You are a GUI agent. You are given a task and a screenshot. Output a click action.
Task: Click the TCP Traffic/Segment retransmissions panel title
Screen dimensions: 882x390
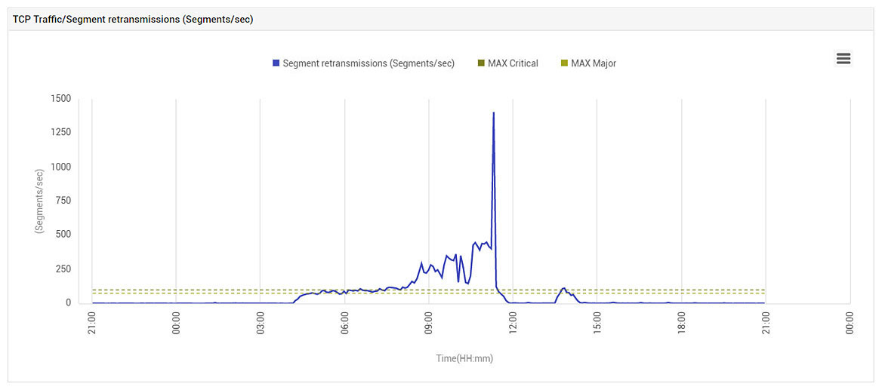[134, 20]
